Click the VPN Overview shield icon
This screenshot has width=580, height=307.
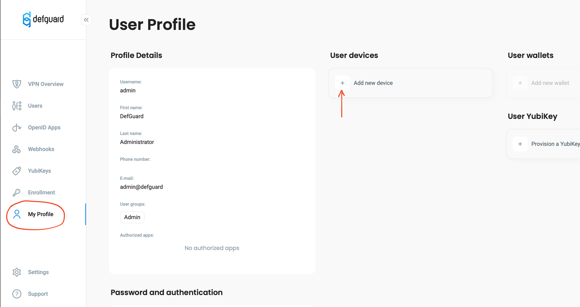(x=17, y=84)
